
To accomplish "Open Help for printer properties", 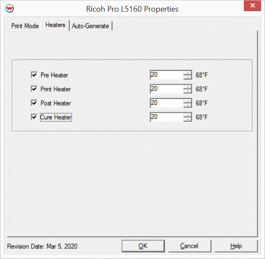I will 236,246.
